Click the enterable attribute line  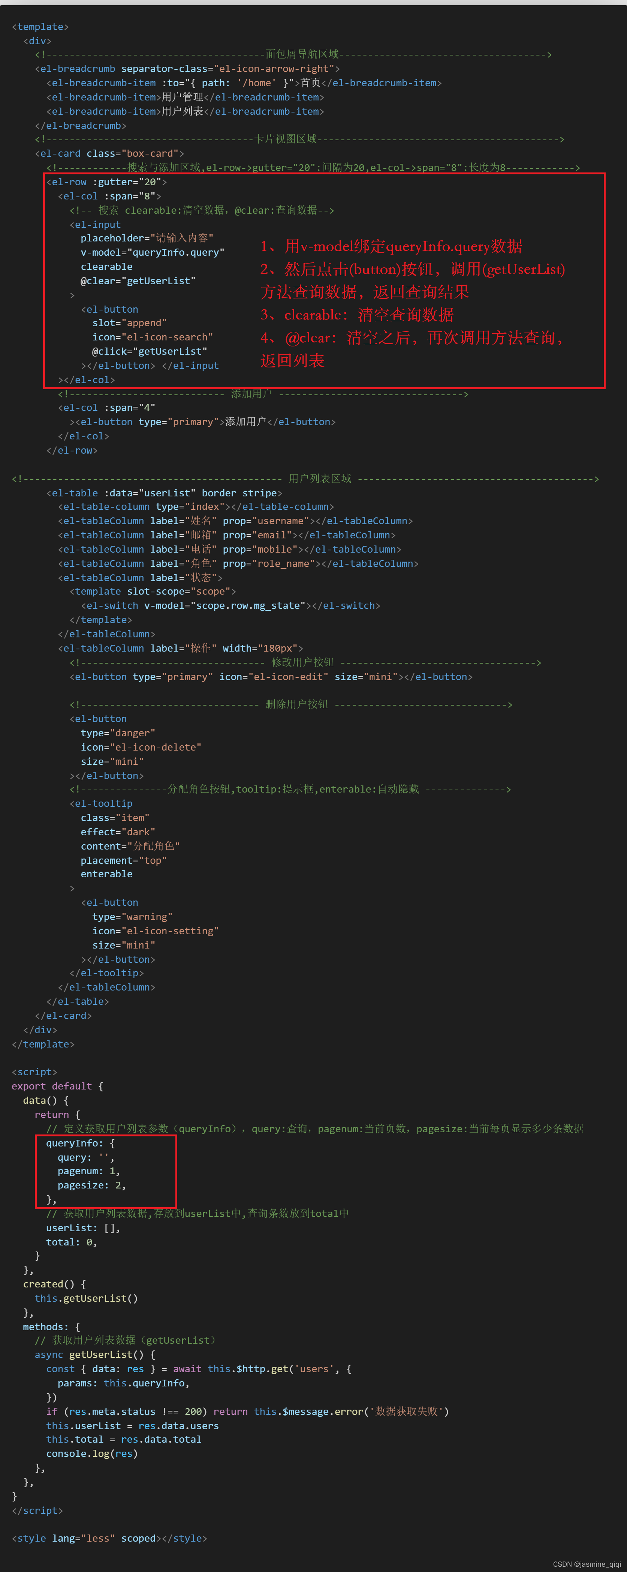point(107,875)
